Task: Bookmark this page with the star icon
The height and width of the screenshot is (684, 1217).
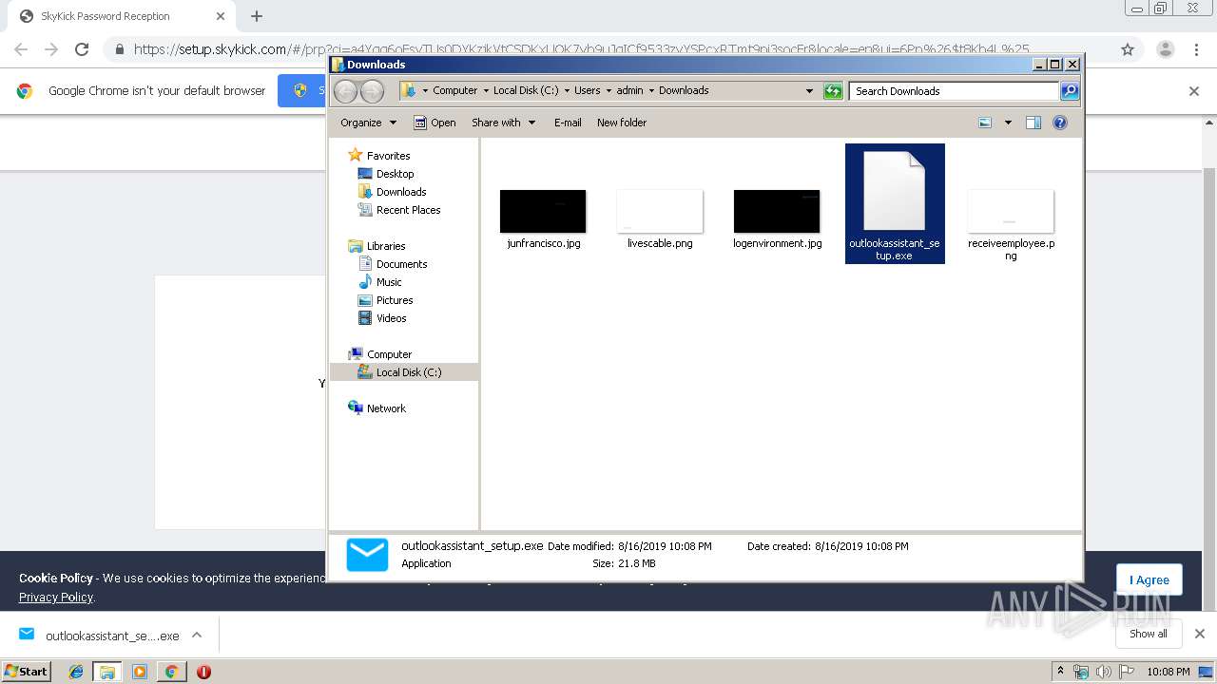Action: pos(1128,49)
